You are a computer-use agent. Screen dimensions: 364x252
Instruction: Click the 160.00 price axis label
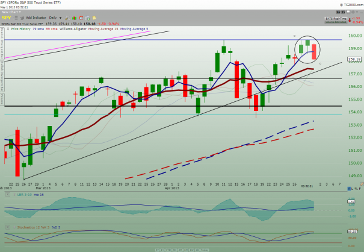click(355, 36)
